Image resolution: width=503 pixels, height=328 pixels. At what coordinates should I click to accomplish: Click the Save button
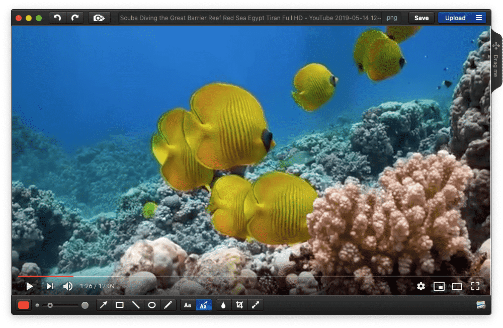click(421, 17)
